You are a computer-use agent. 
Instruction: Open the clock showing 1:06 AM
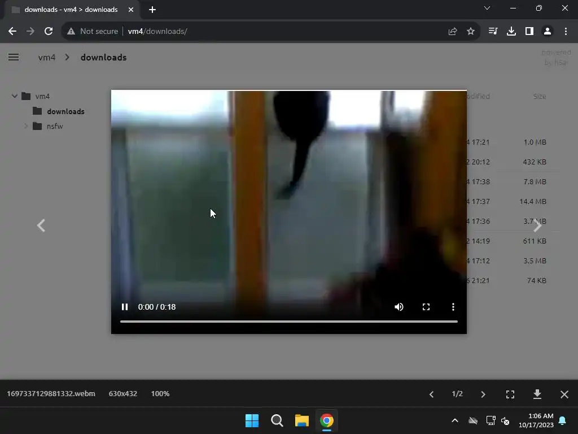click(536, 420)
